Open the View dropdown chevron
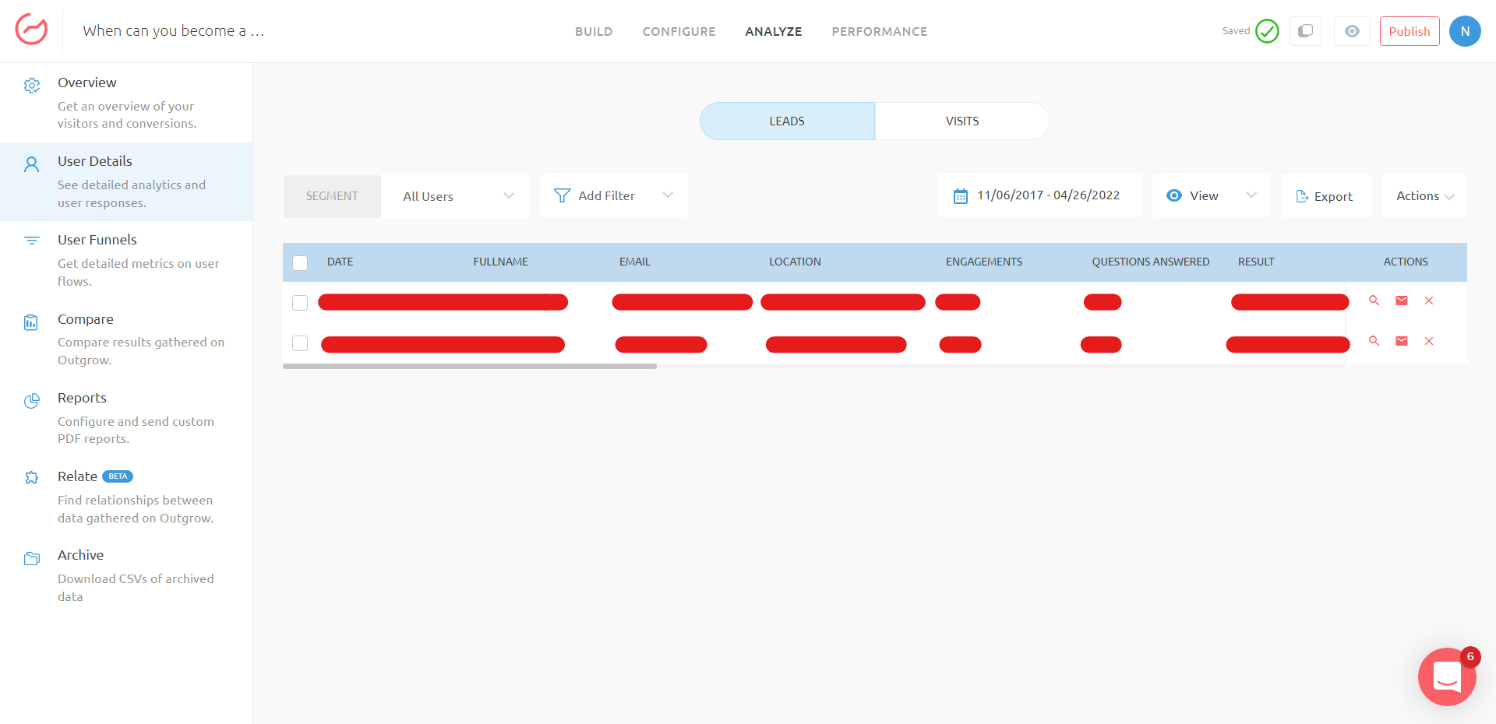Image resolution: width=1496 pixels, height=724 pixels. tap(1251, 195)
